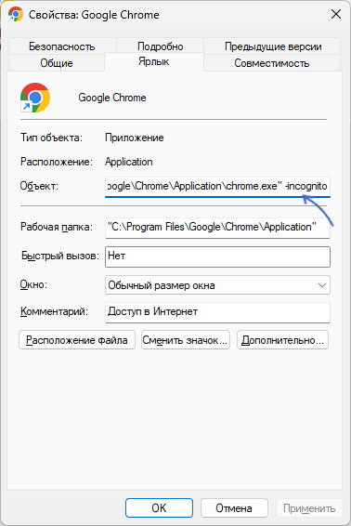Viewport: 351px width, 526px height.
Task: Focus the Быстрый вызов field
Action: [x=217, y=256]
